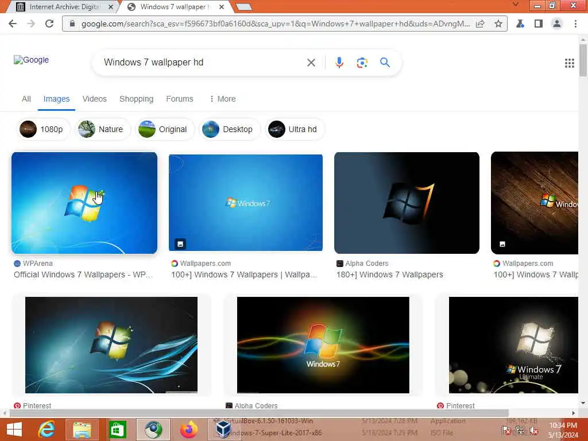Open the colorful waves Windows 7 thumbnail

point(323,345)
